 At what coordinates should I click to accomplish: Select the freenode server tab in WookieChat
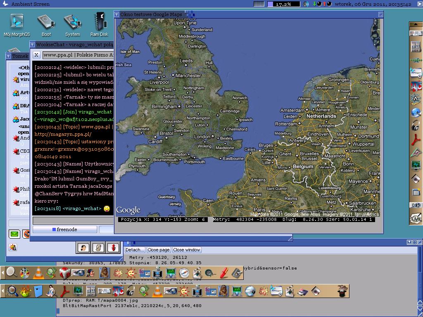[65, 229]
